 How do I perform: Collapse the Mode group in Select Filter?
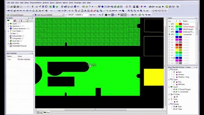coord(169,70)
